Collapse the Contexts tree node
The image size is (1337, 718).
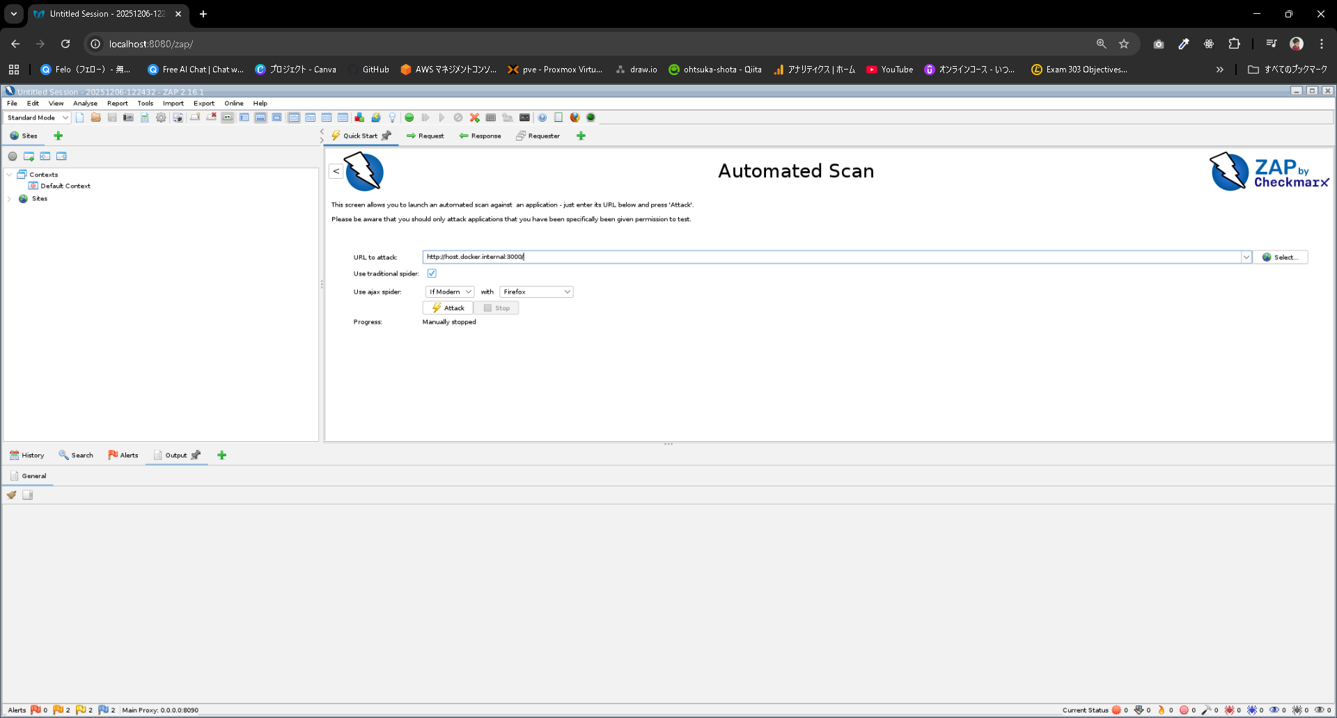tap(9, 175)
